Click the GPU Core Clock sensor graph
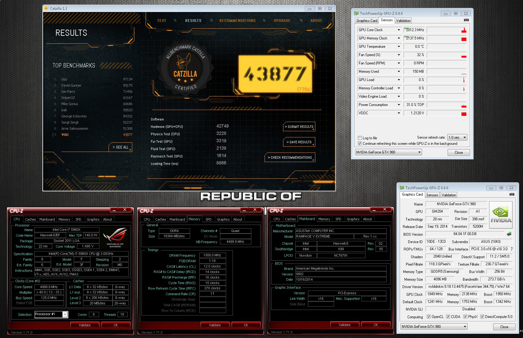Viewport: 523px width, 338px height. click(x=447, y=30)
